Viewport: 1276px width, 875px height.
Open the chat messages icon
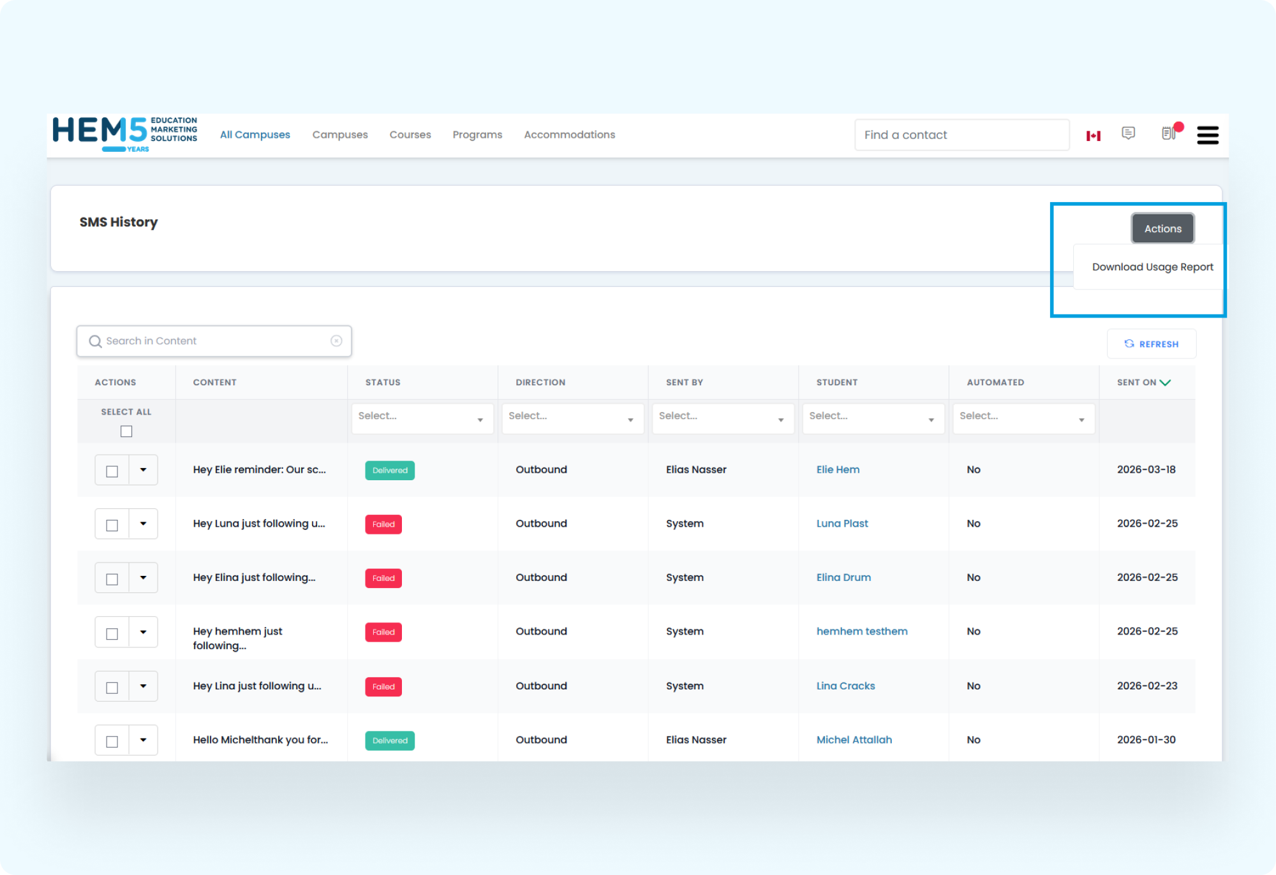tap(1128, 133)
